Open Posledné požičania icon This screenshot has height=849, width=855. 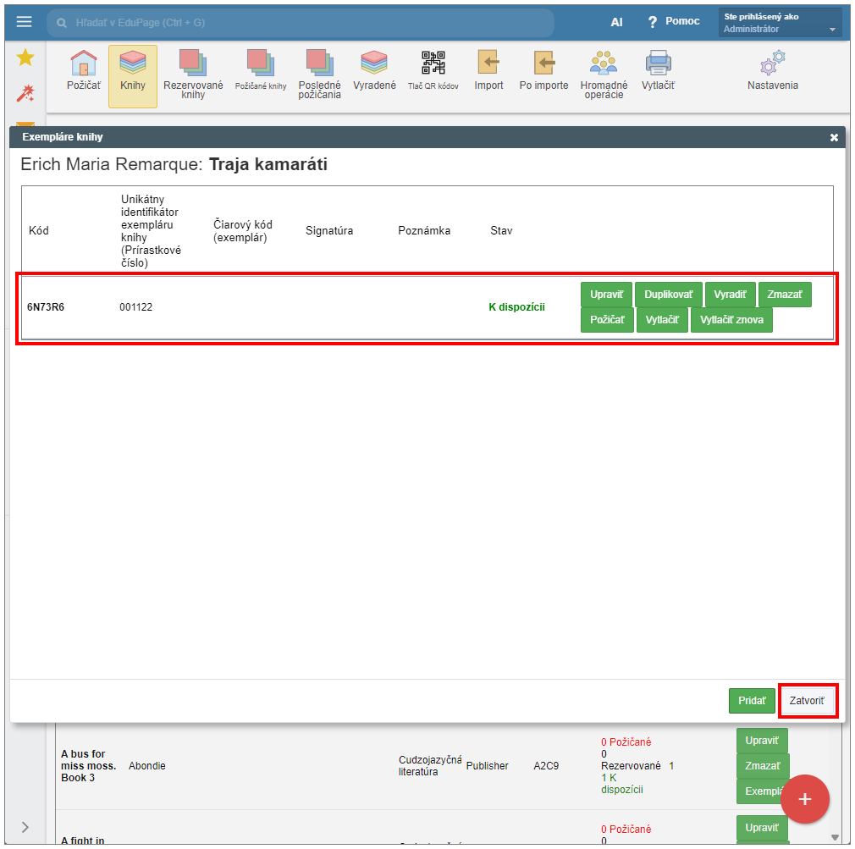tap(320, 63)
